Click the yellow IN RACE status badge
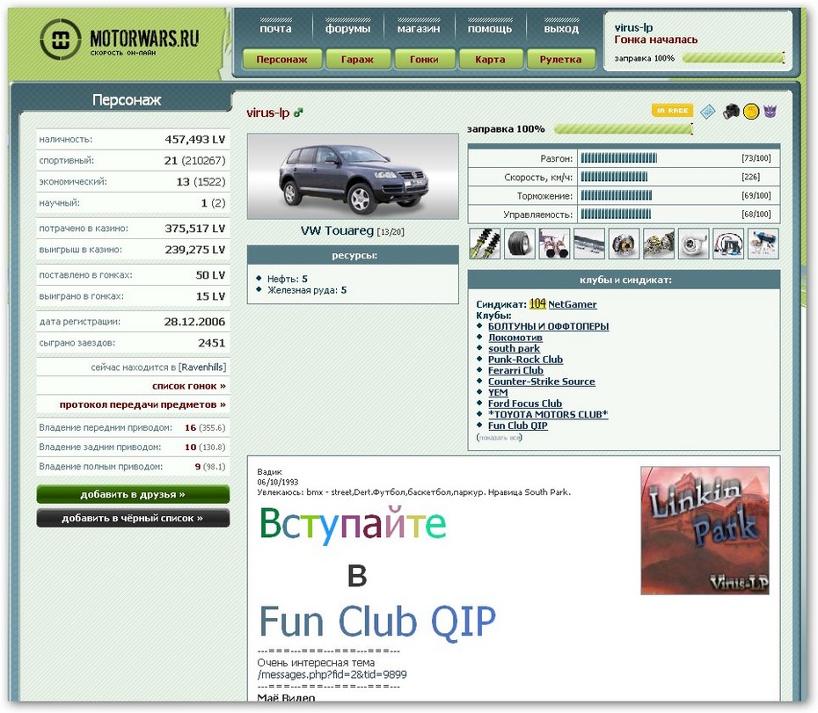 point(673,111)
